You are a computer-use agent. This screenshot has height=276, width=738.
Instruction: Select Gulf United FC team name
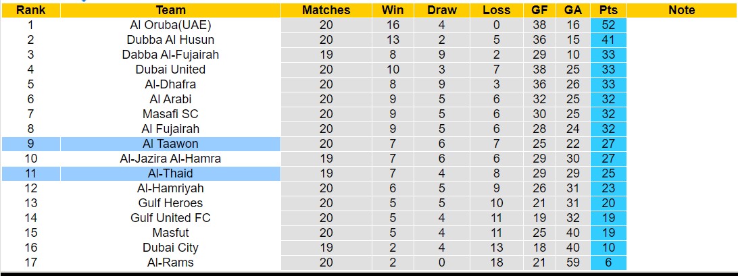click(170, 218)
